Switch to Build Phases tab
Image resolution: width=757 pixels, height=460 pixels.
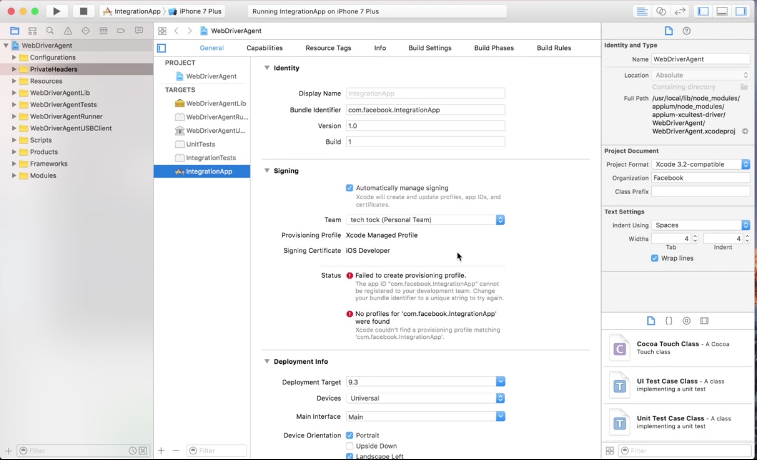pos(494,48)
